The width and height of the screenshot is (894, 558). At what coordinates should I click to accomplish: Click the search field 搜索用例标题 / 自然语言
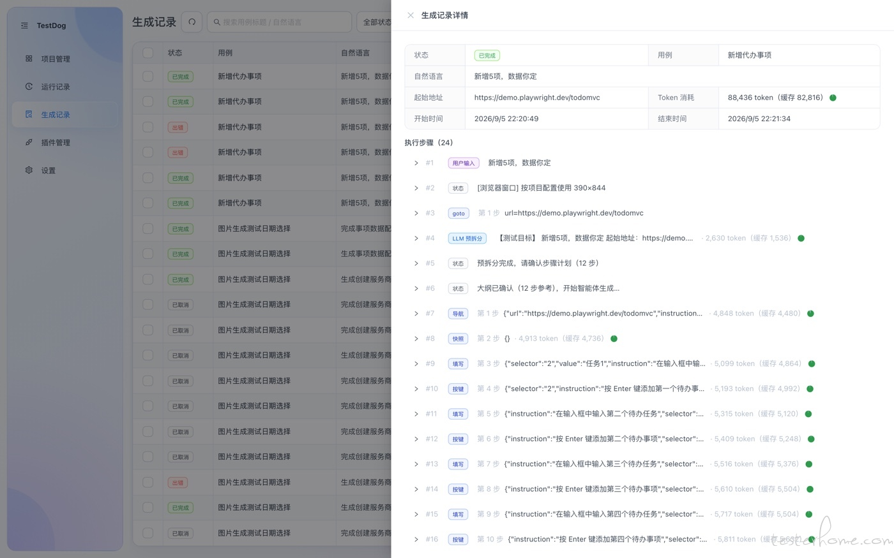279,22
